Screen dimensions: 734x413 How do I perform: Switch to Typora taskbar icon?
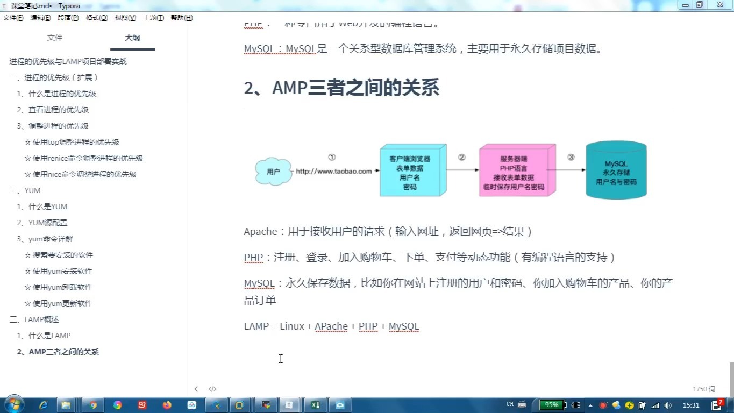coord(289,405)
